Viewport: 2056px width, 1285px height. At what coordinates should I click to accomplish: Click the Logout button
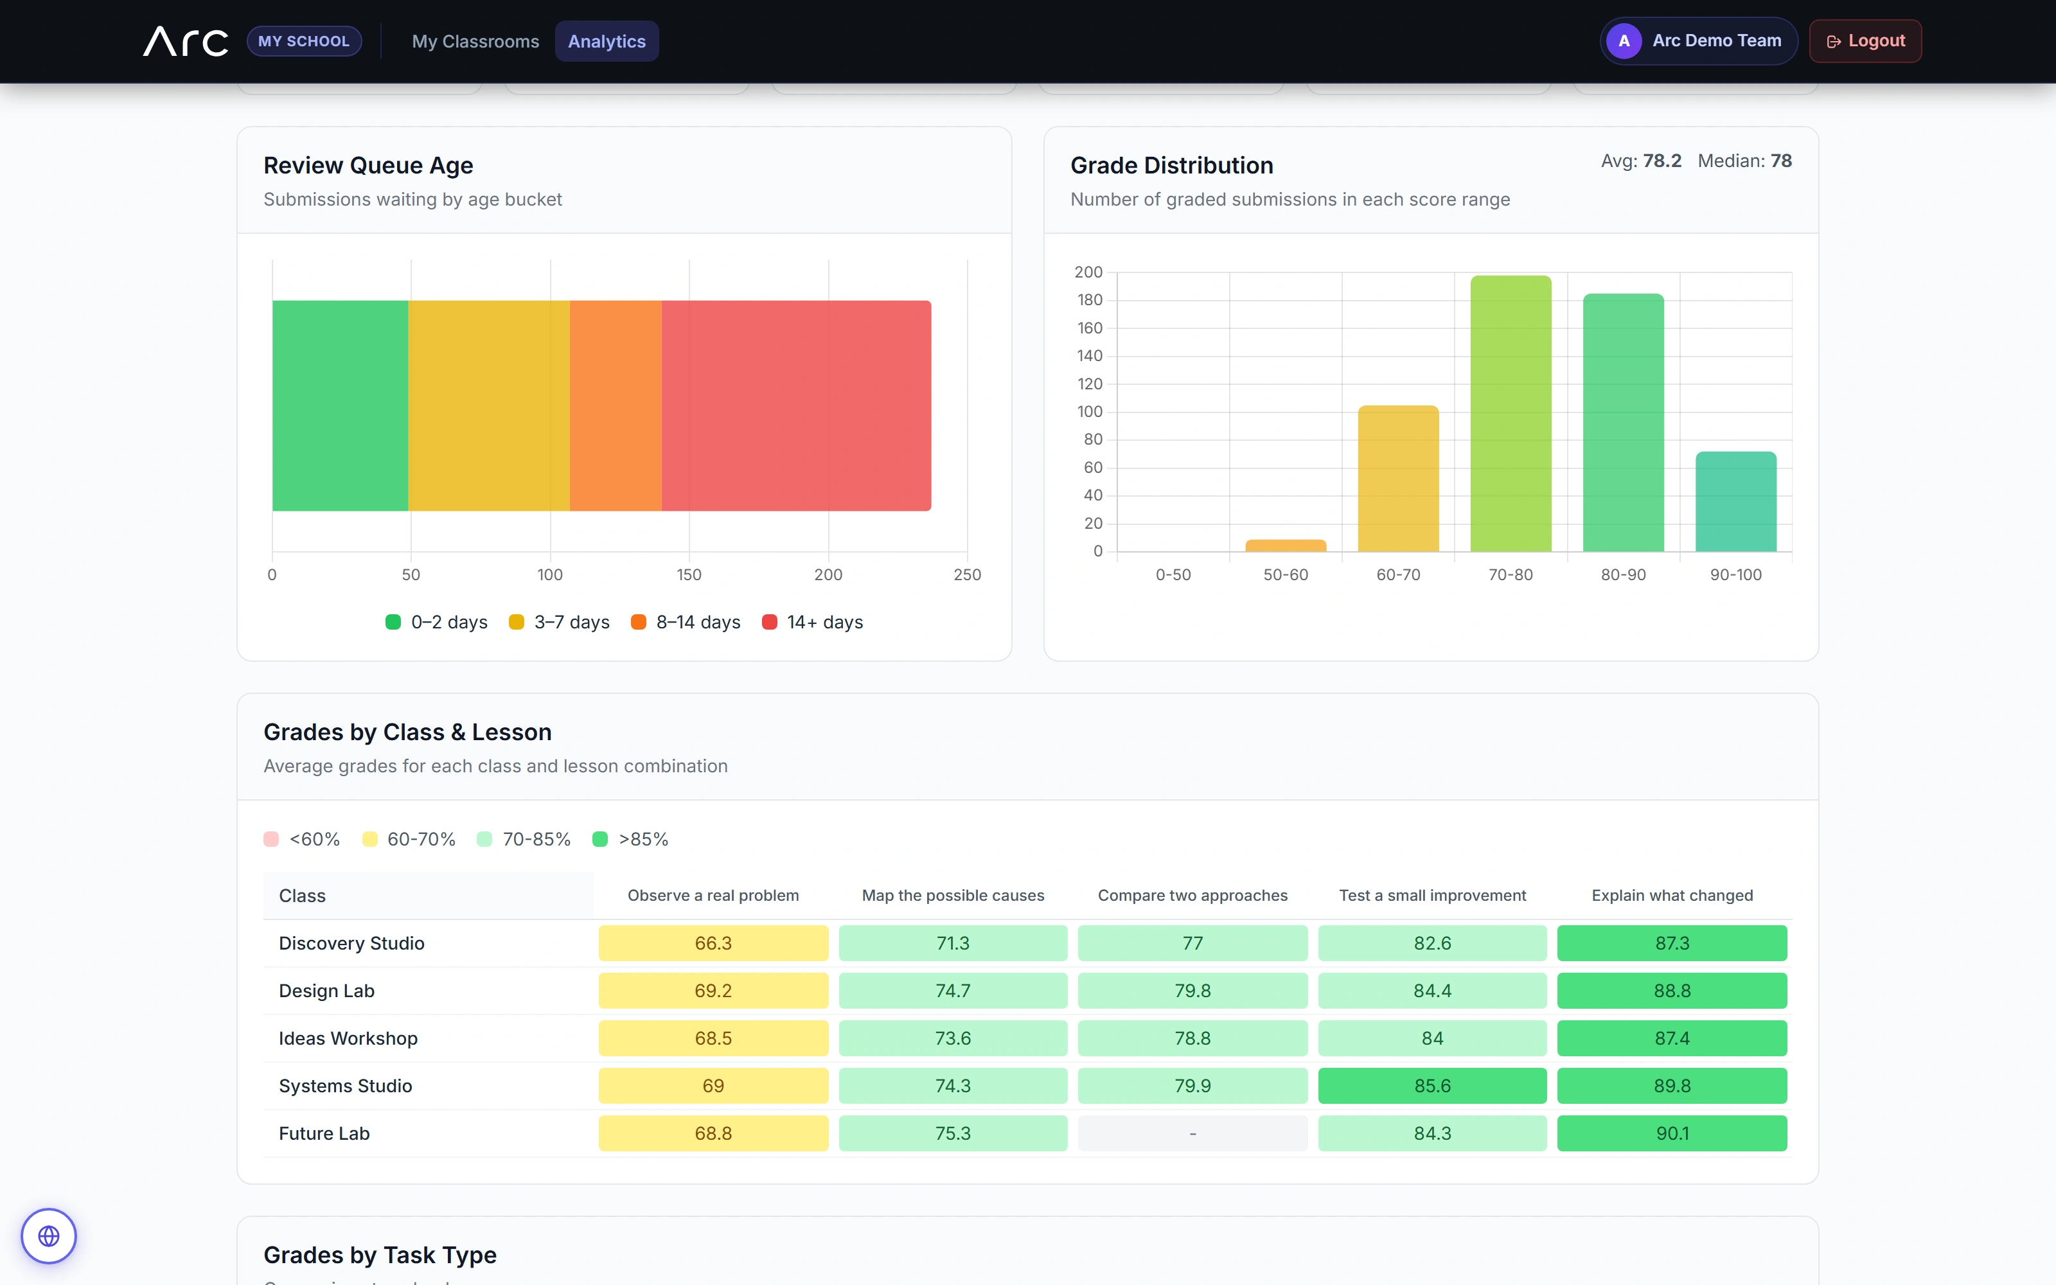click(x=1865, y=40)
